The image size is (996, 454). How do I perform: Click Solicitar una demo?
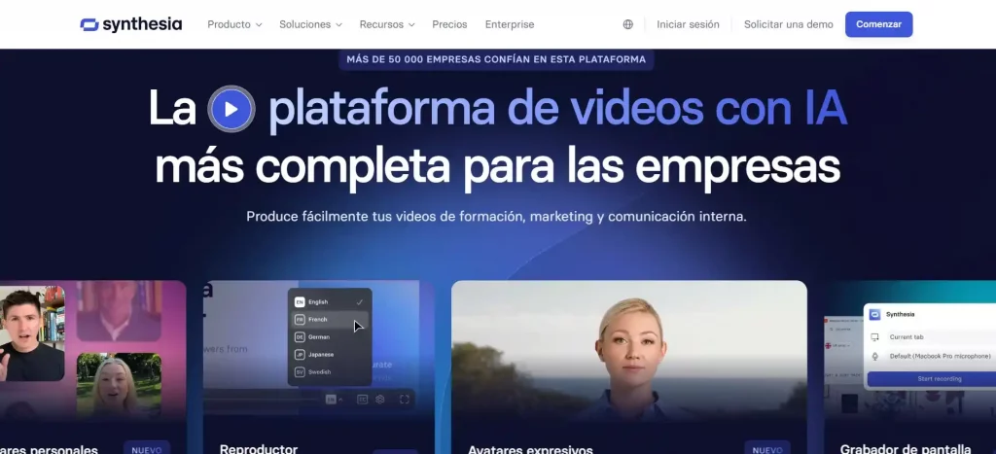click(x=788, y=24)
